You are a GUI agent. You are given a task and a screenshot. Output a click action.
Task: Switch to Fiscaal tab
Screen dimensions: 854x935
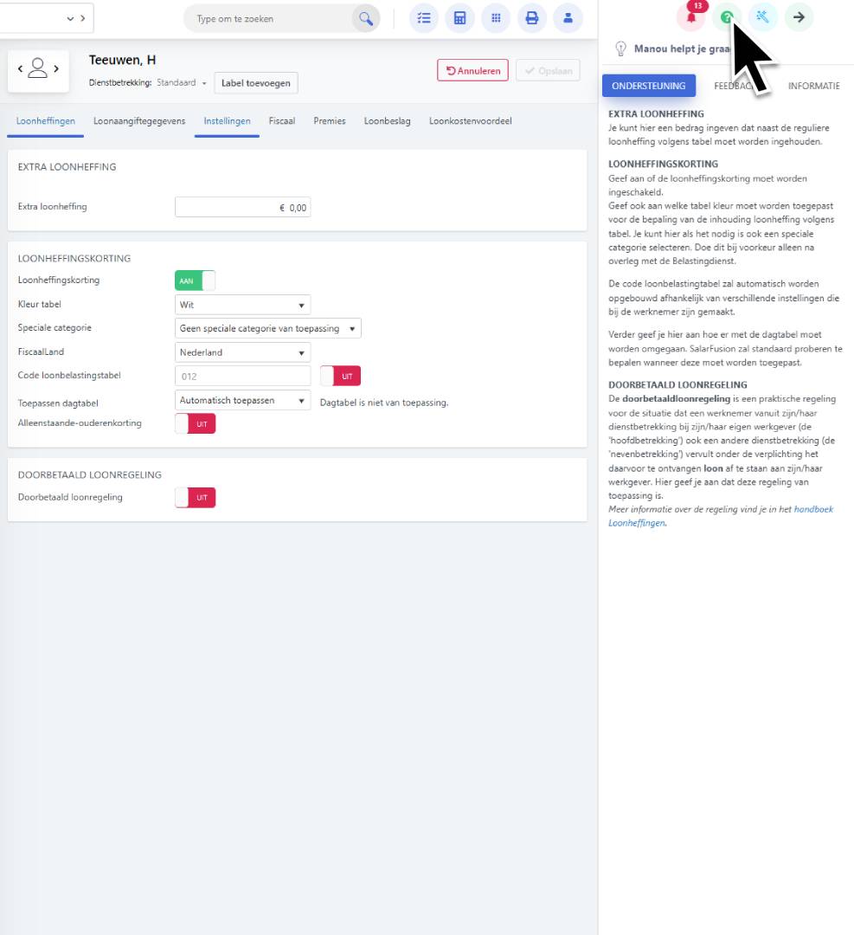click(x=282, y=121)
